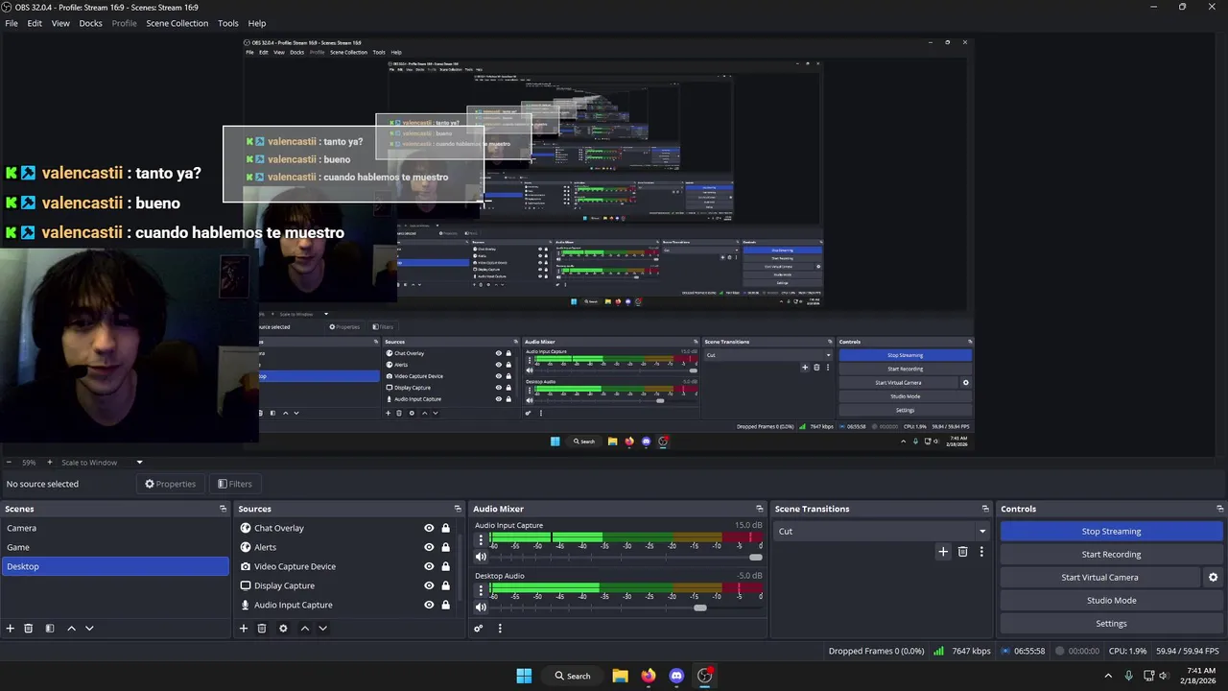Open the Docks menu

coord(90,23)
